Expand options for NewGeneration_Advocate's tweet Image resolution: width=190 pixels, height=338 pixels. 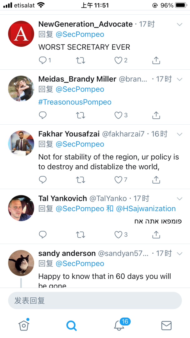click(179, 24)
